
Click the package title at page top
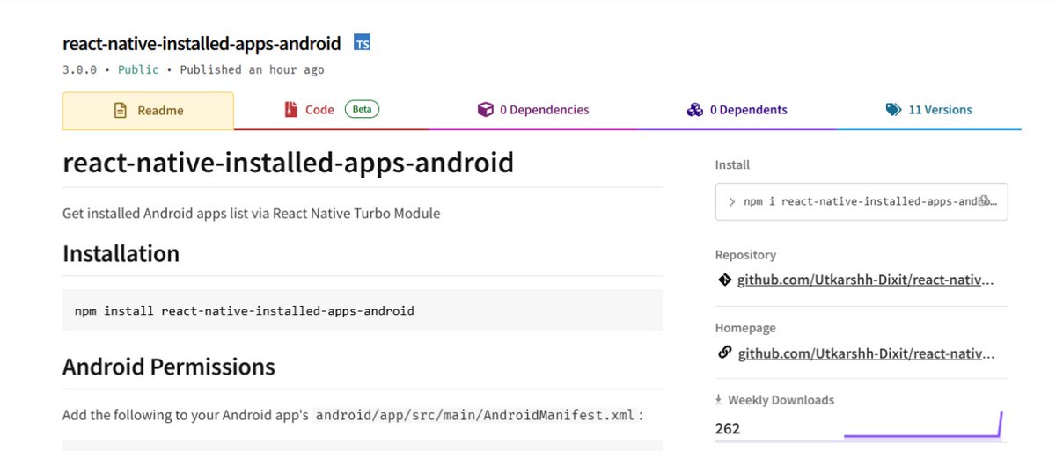click(x=202, y=43)
